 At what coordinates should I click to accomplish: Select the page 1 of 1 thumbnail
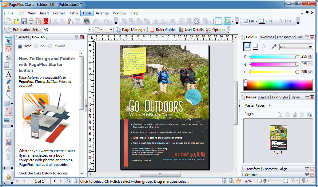click(278, 137)
